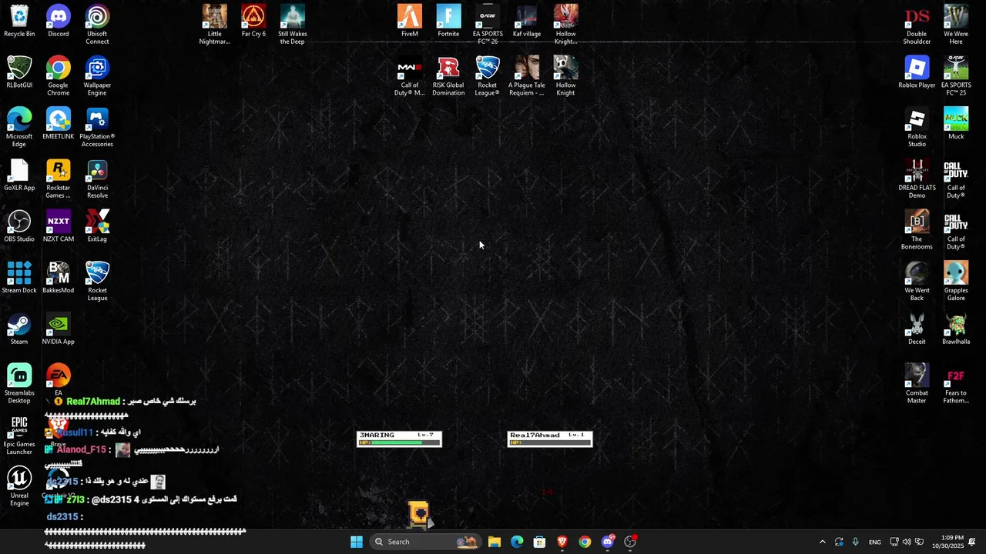The height and width of the screenshot is (554, 986).
Task: Select the DaVinci Resolve desktop shortcut
Action: (97, 179)
